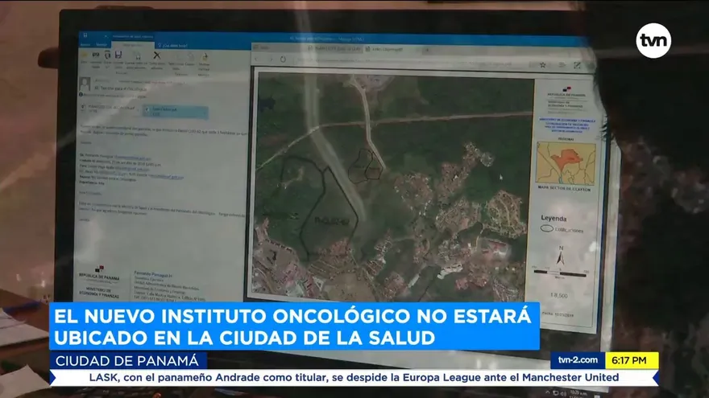Click the browser back arrow
The width and height of the screenshot is (709, 398).
(x=258, y=59)
